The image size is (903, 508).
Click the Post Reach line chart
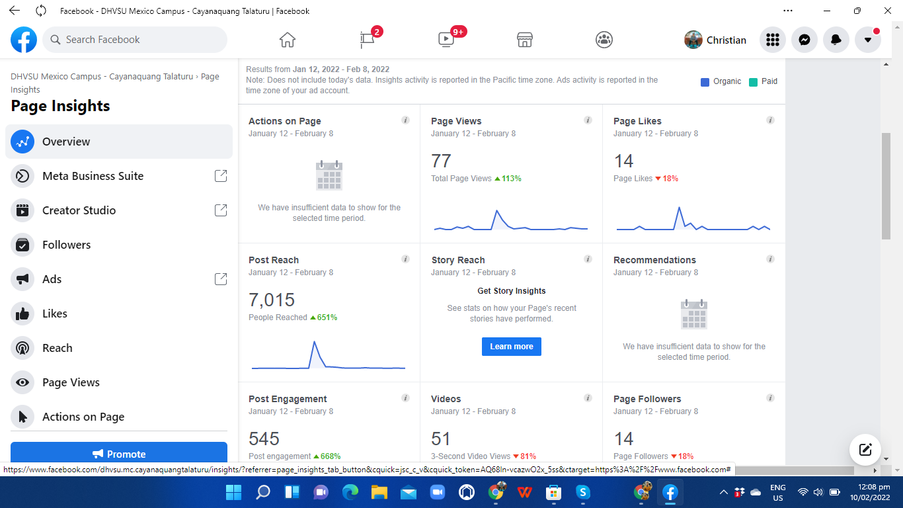click(329, 355)
